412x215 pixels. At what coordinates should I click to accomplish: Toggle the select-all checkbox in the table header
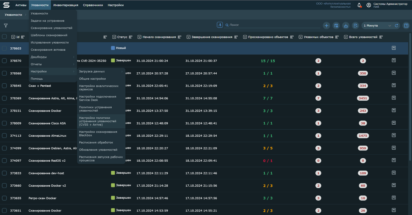(x=4, y=37)
